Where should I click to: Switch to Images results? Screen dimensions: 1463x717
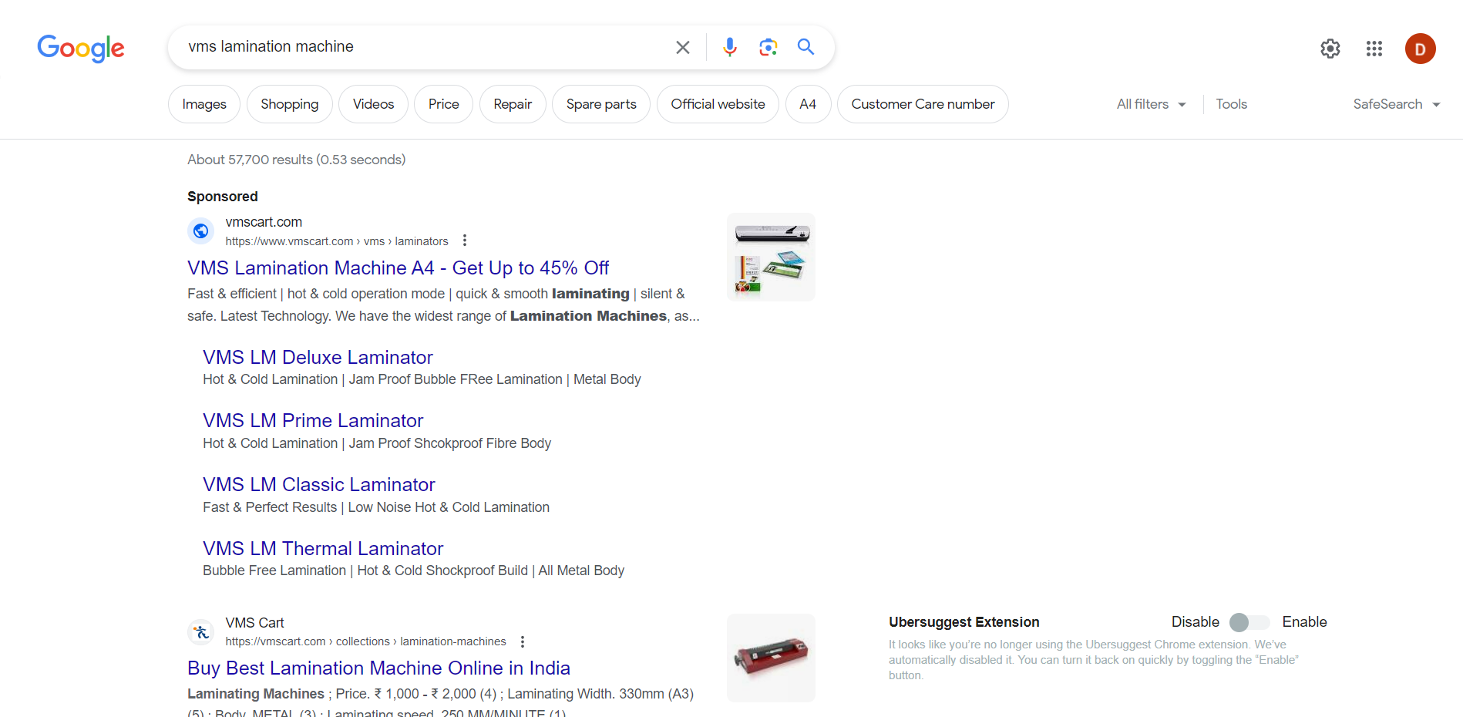pyautogui.click(x=204, y=104)
